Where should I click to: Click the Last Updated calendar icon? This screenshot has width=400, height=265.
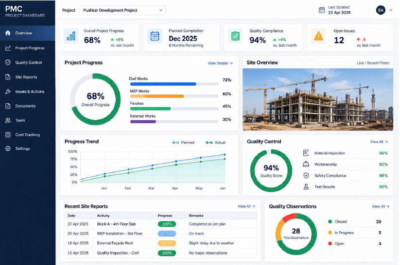pos(322,10)
